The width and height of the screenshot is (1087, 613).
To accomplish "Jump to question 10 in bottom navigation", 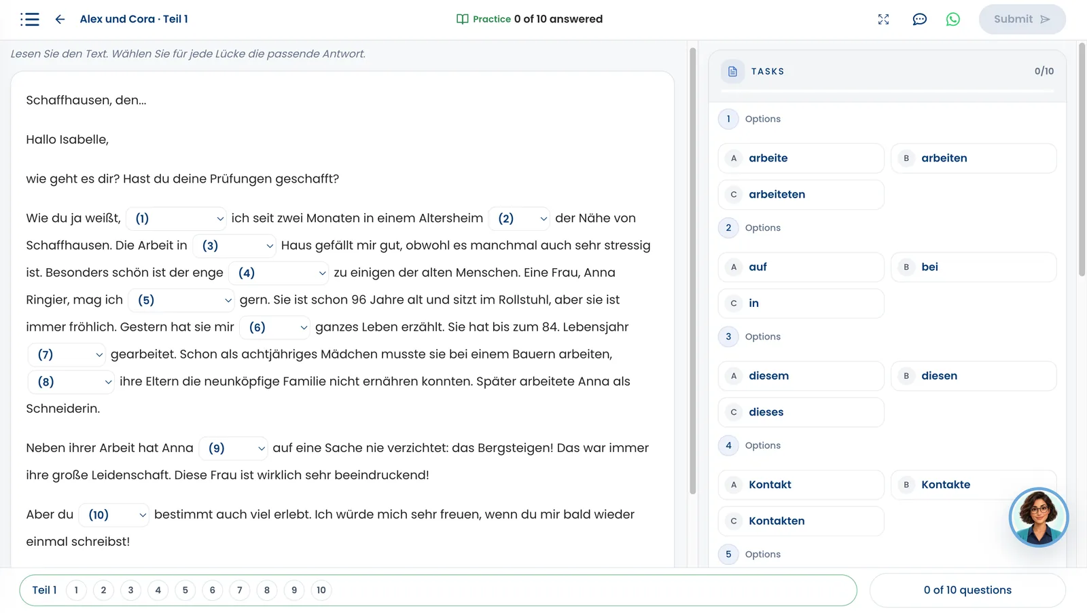I will 321,590.
